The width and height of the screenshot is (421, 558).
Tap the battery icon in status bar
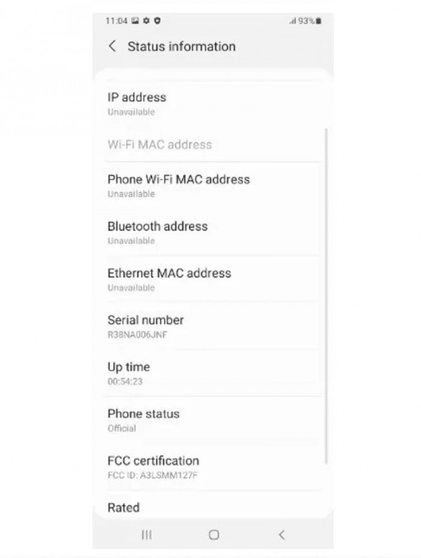click(318, 20)
